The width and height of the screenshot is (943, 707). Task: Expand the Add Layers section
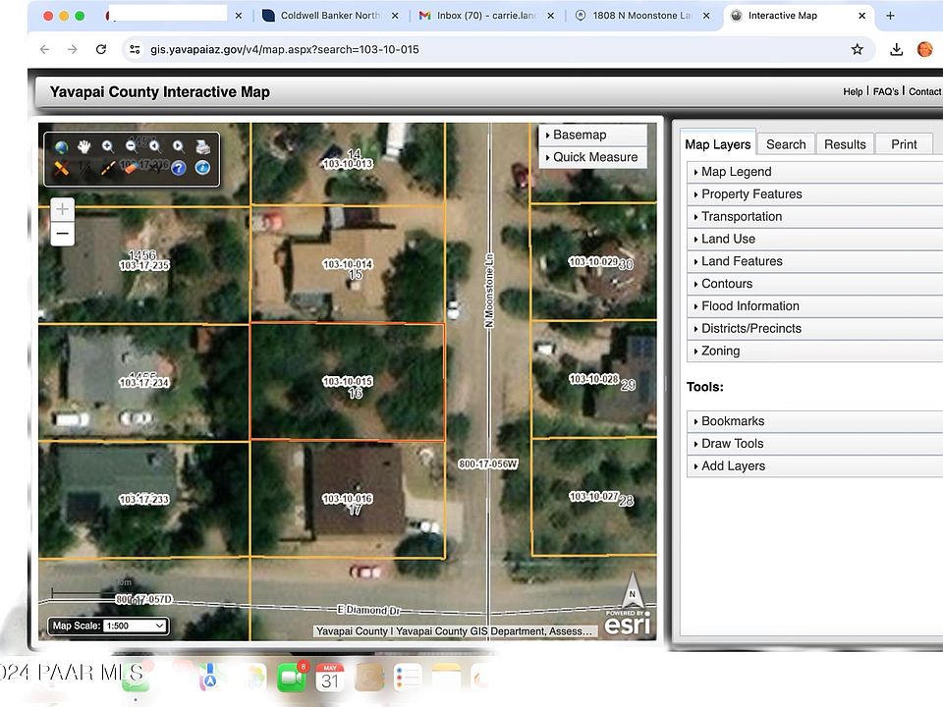click(814, 465)
